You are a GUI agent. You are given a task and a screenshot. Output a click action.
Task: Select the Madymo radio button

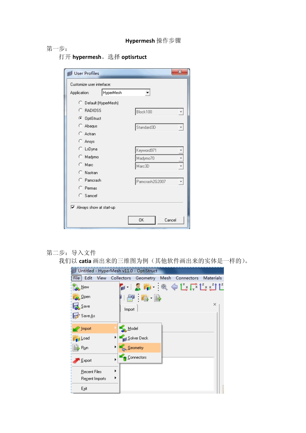[81, 157]
